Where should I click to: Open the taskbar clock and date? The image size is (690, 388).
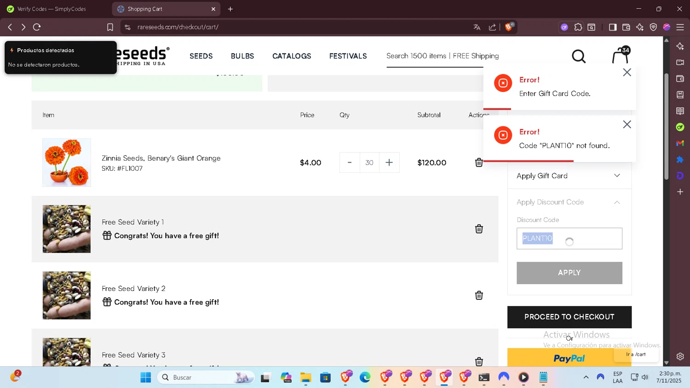pos(669,377)
